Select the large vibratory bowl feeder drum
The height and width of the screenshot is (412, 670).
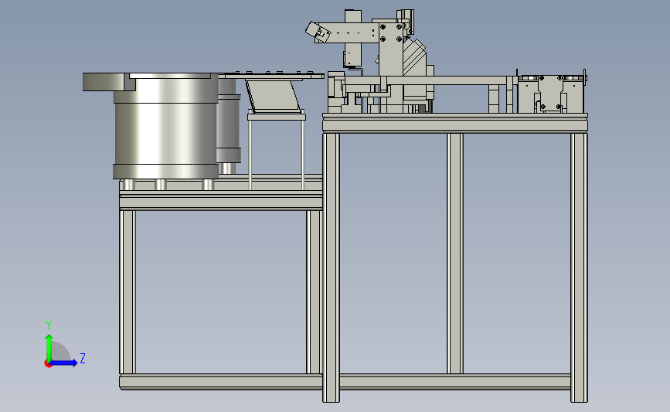click(x=166, y=126)
